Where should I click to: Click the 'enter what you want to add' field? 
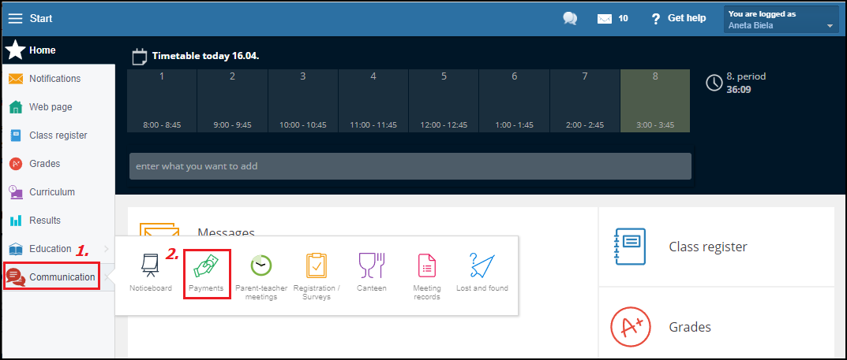tap(410, 166)
